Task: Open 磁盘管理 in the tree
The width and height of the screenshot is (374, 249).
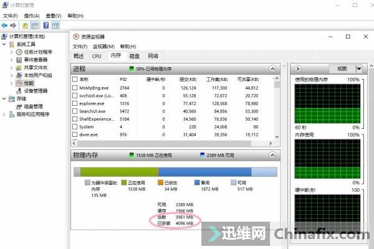Action: pyautogui.click(x=34, y=106)
